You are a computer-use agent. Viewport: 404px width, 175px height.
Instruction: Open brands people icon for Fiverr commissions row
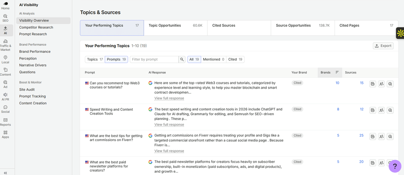(x=382, y=137)
